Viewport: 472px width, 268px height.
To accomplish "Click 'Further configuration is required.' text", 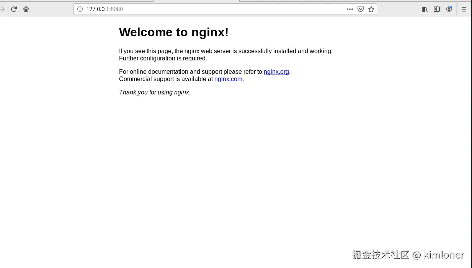I will coord(163,58).
